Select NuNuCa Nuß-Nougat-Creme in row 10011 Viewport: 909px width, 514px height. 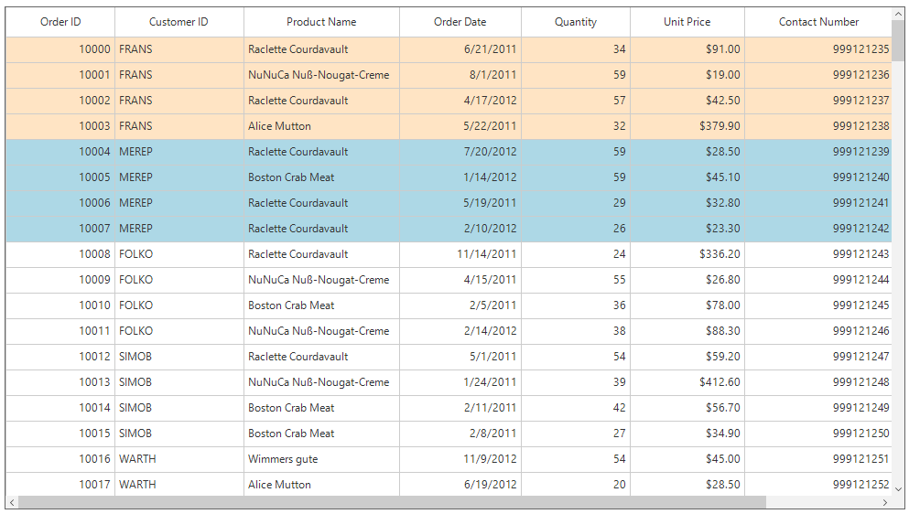point(321,331)
